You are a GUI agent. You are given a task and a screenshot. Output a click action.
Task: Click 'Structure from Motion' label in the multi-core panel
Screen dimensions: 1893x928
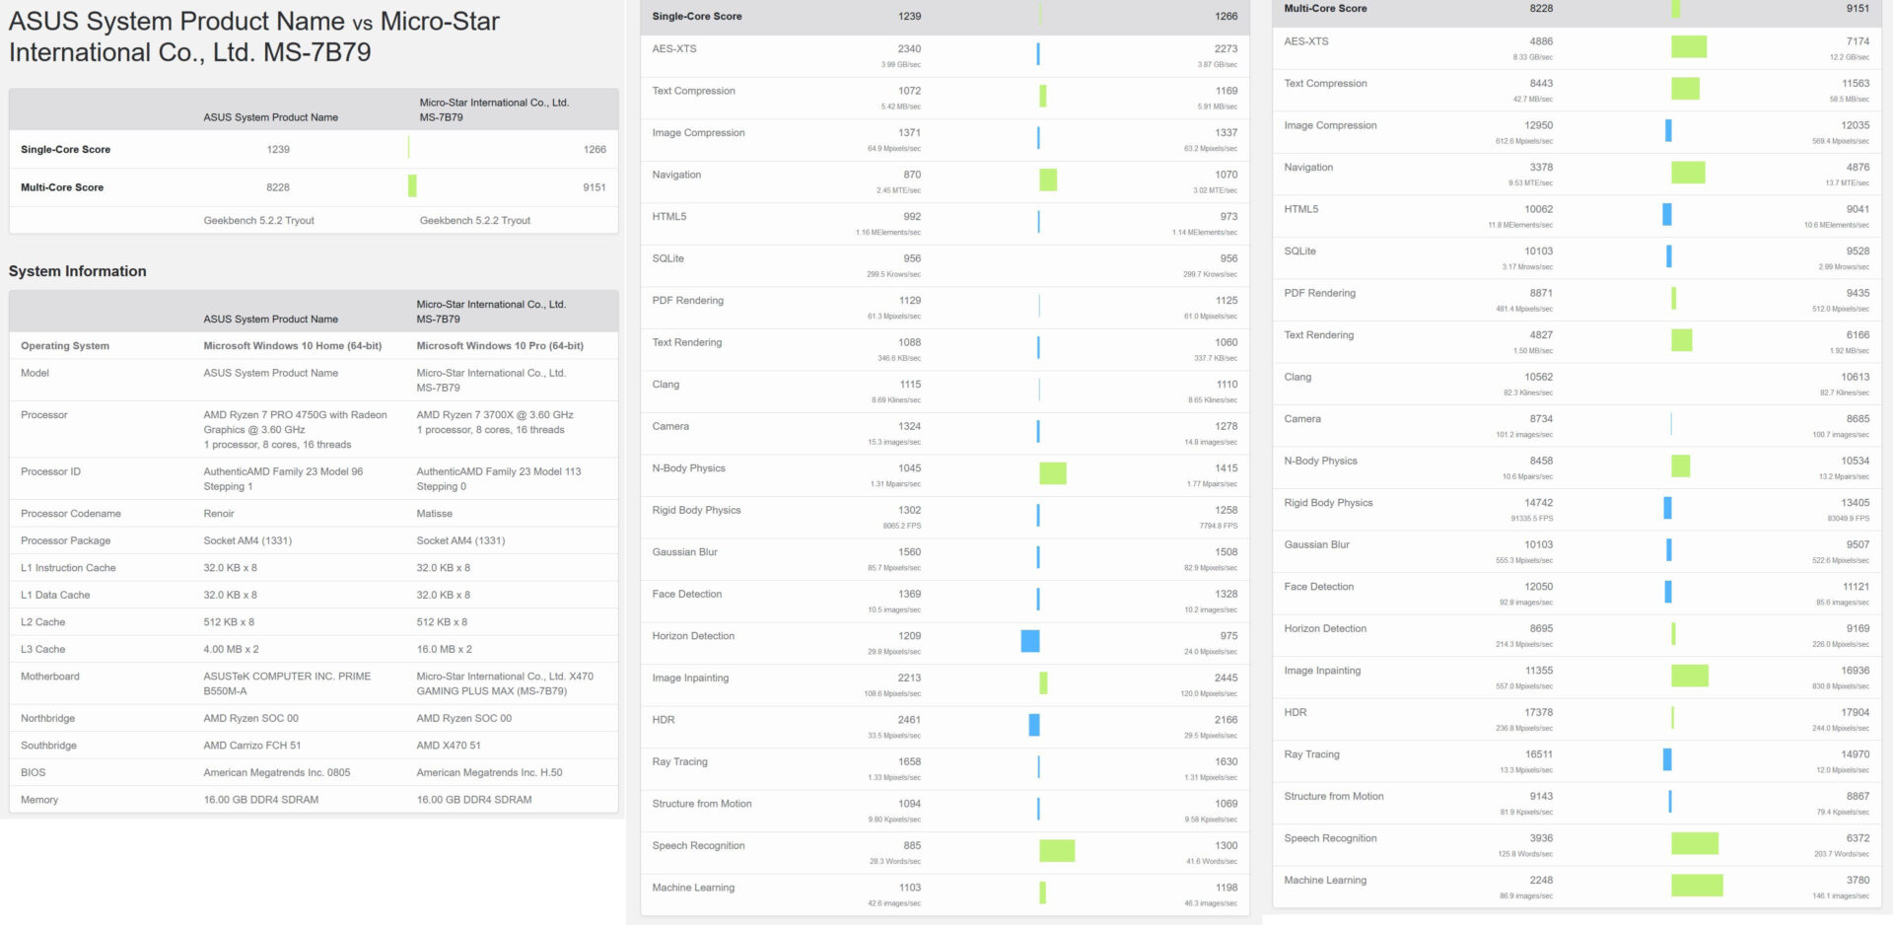pos(1333,796)
